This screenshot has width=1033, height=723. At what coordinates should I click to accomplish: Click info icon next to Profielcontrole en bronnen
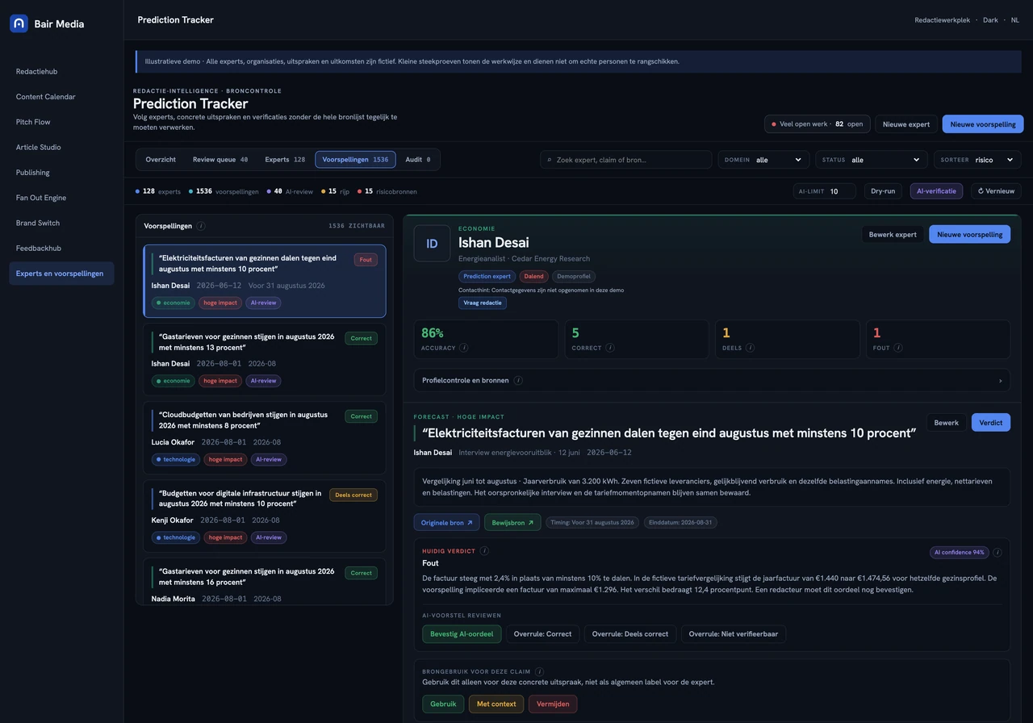pos(518,380)
